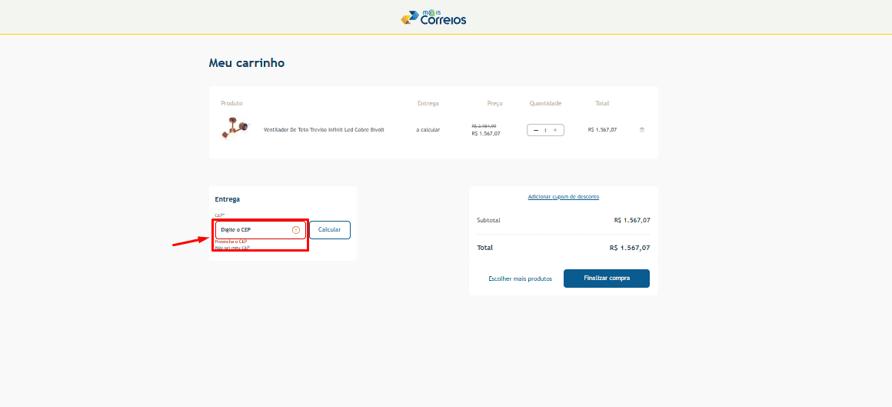Click the Subtotal label in the summary
Image resolution: width=892 pixels, height=407 pixels.
click(x=488, y=220)
